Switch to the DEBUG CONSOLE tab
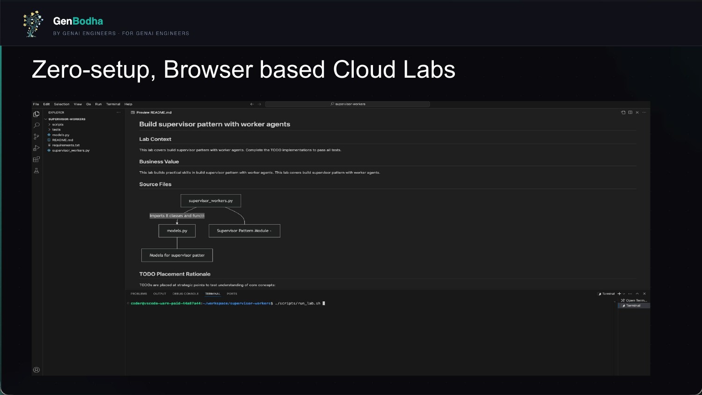The height and width of the screenshot is (395, 702). [x=185, y=294]
